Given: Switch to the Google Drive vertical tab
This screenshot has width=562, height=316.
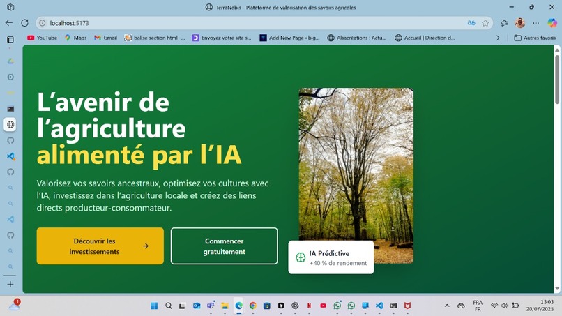Looking at the screenshot, I should click(10, 61).
